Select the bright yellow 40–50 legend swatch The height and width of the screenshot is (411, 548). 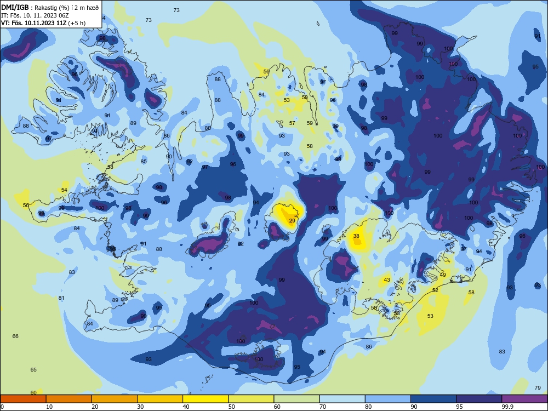pyautogui.click(x=206, y=399)
